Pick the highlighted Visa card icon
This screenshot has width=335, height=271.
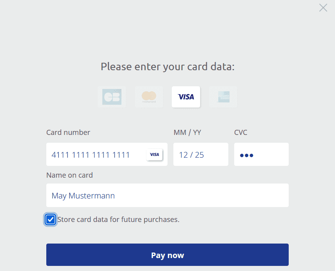tap(186, 96)
